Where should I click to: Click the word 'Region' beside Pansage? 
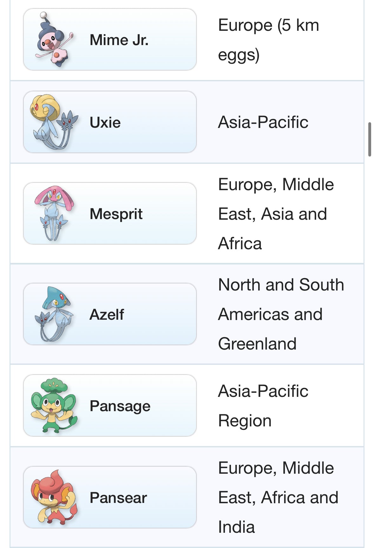tap(245, 421)
